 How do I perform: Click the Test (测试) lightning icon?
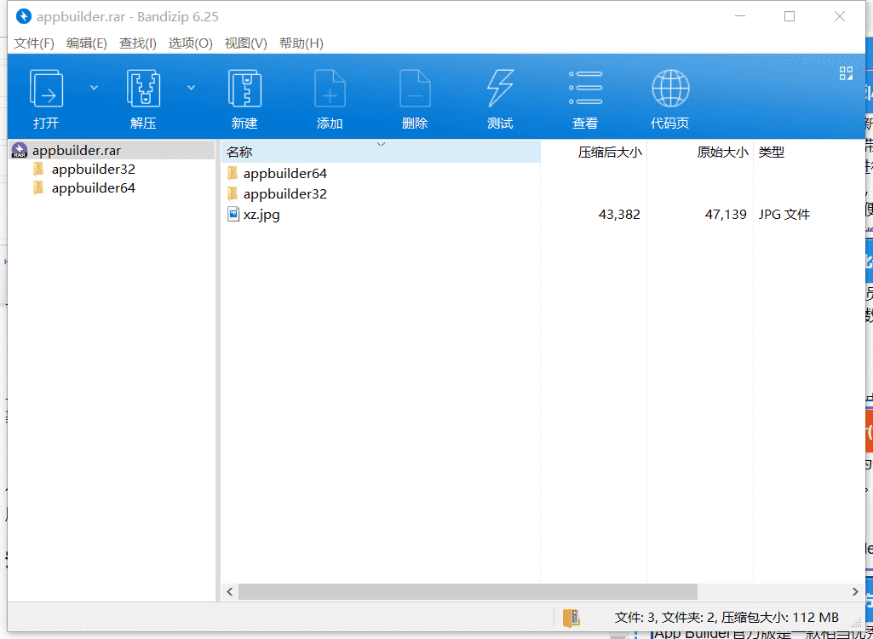[x=500, y=89]
